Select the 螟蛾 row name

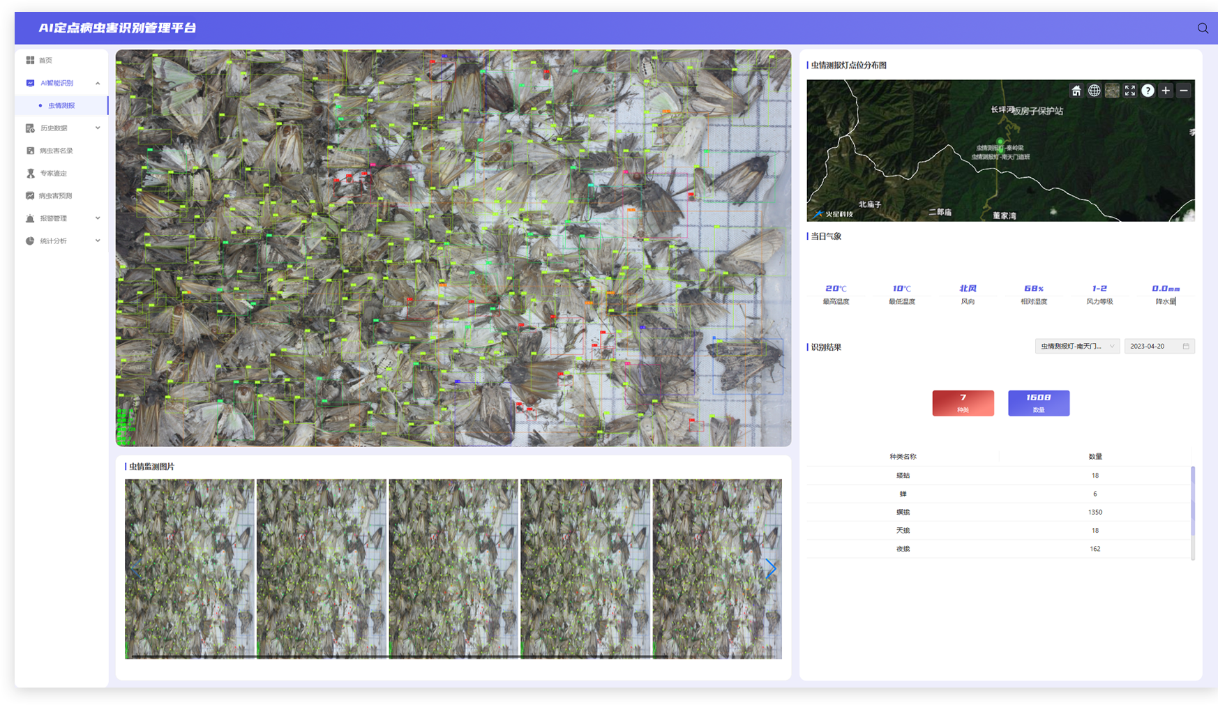coord(903,513)
